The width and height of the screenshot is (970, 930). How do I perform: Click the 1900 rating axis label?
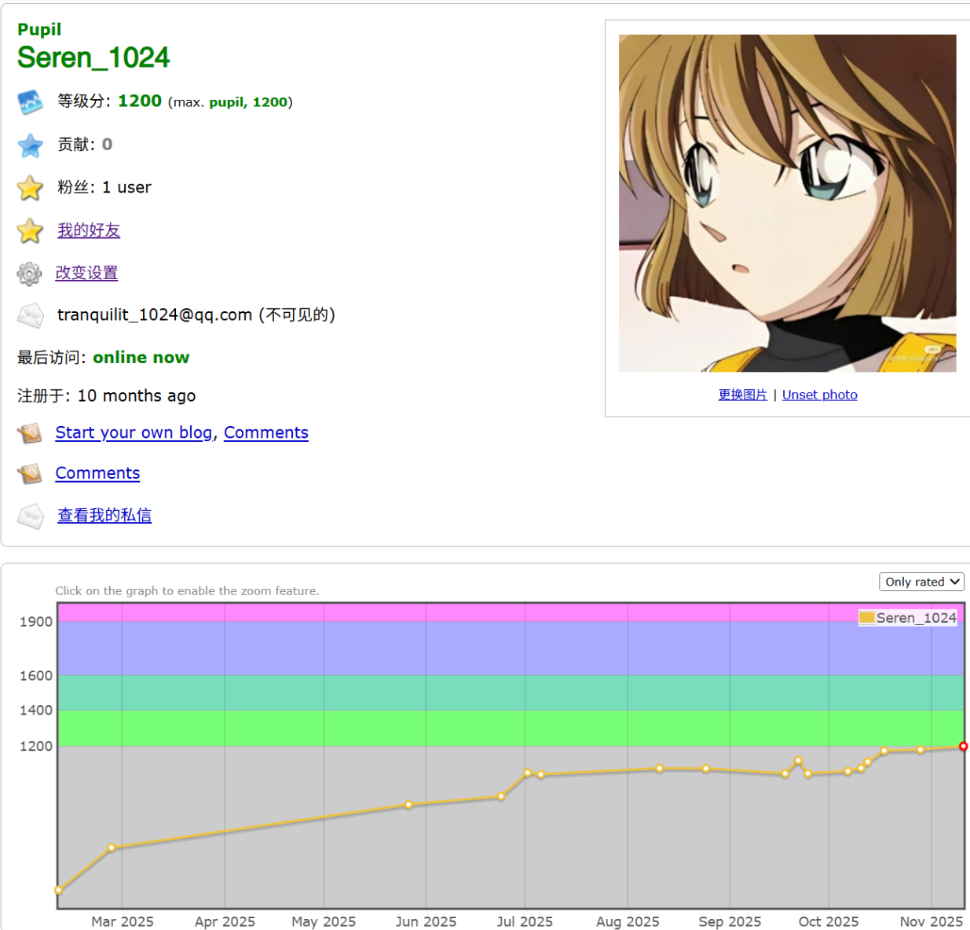pyautogui.click(x=36, y=621)
